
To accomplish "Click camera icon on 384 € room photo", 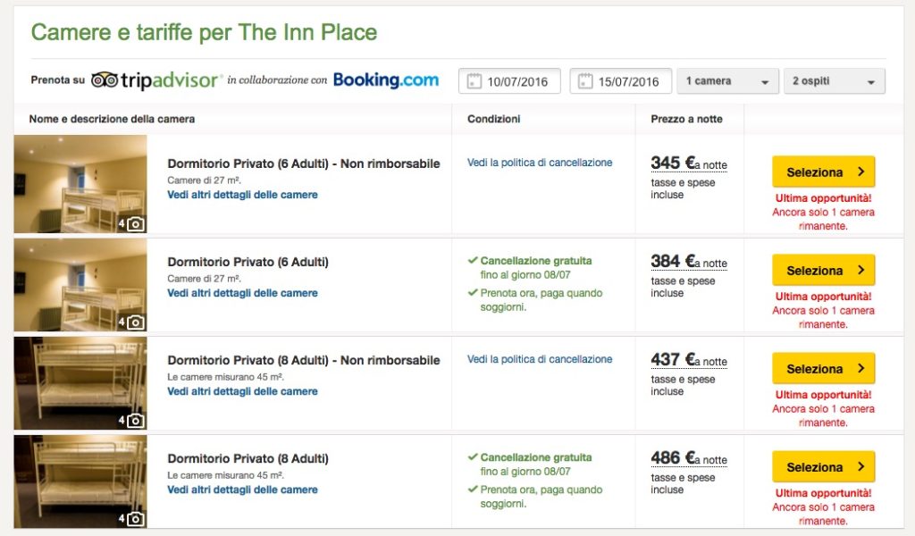I will click(135, 322).
